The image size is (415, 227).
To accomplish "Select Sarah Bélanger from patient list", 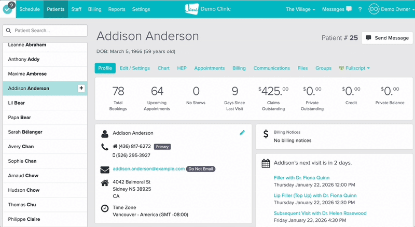I will (25, 132).
